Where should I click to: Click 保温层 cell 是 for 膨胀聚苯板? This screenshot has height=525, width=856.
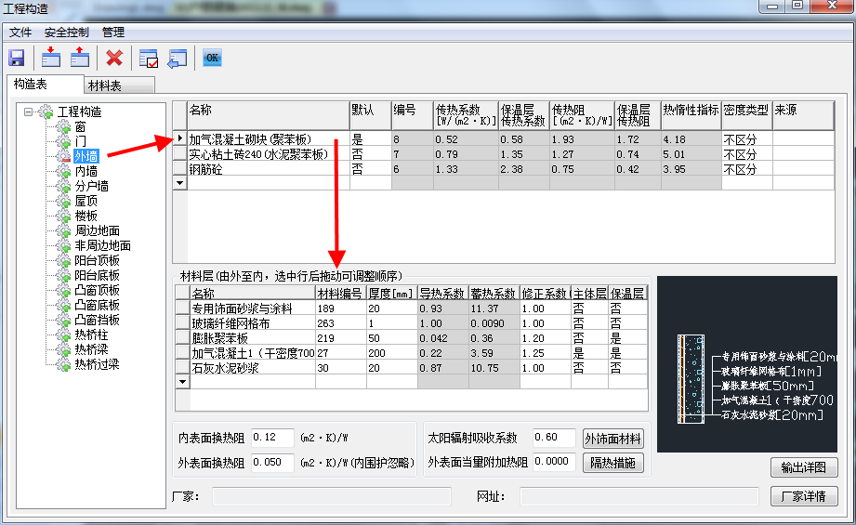click(x=627, y=338)
